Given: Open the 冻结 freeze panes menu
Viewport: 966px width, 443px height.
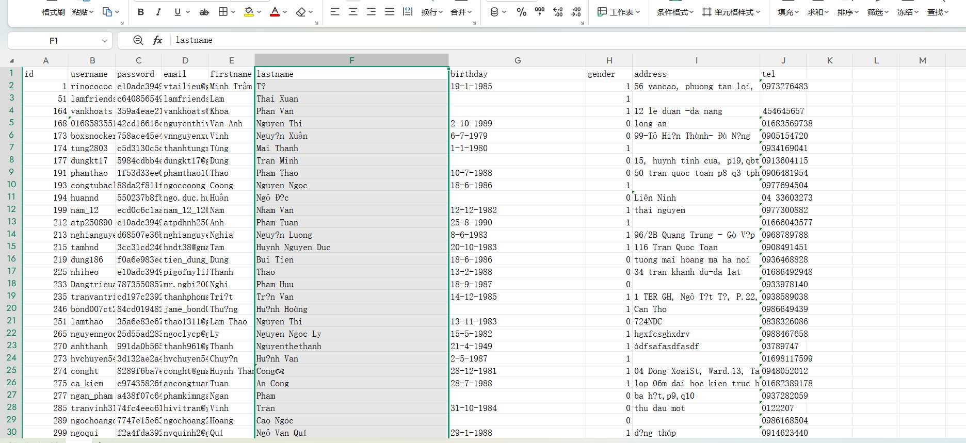Looking at the screenshot, I should 908,12.
